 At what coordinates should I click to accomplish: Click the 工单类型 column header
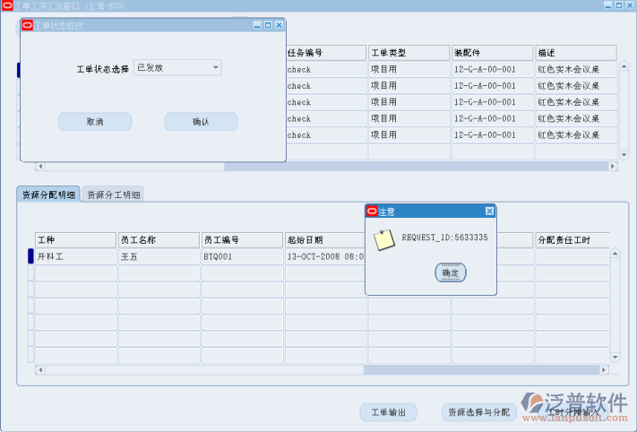coord(409,53)
